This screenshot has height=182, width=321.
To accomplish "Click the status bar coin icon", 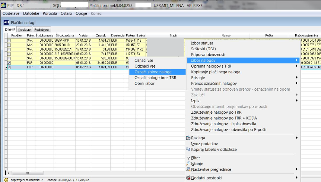I will point(6,180).
